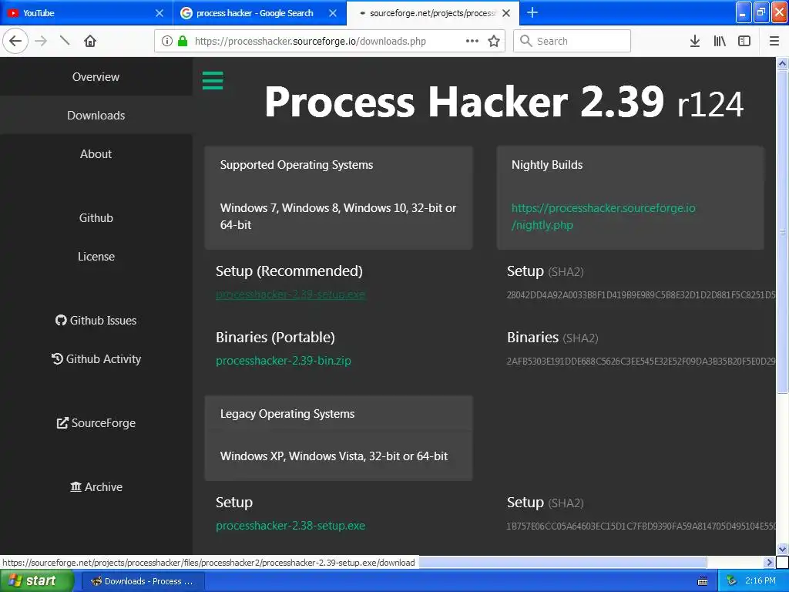Open the page actions three-dot menu
Image resolution: width=789 pixels, height=592 pixels.
coord(472,41)
